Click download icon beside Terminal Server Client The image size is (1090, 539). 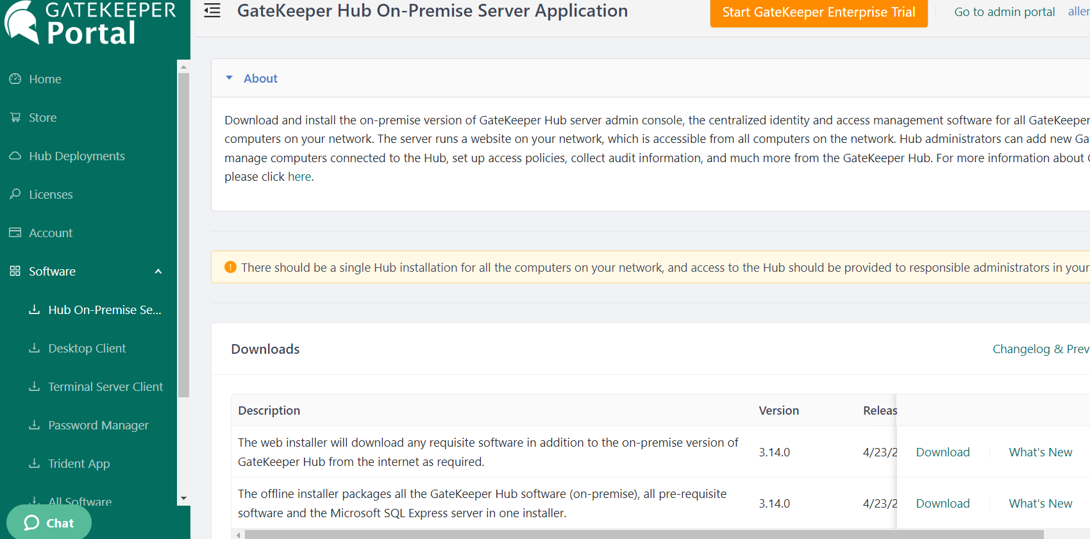[x=35, y=386]
